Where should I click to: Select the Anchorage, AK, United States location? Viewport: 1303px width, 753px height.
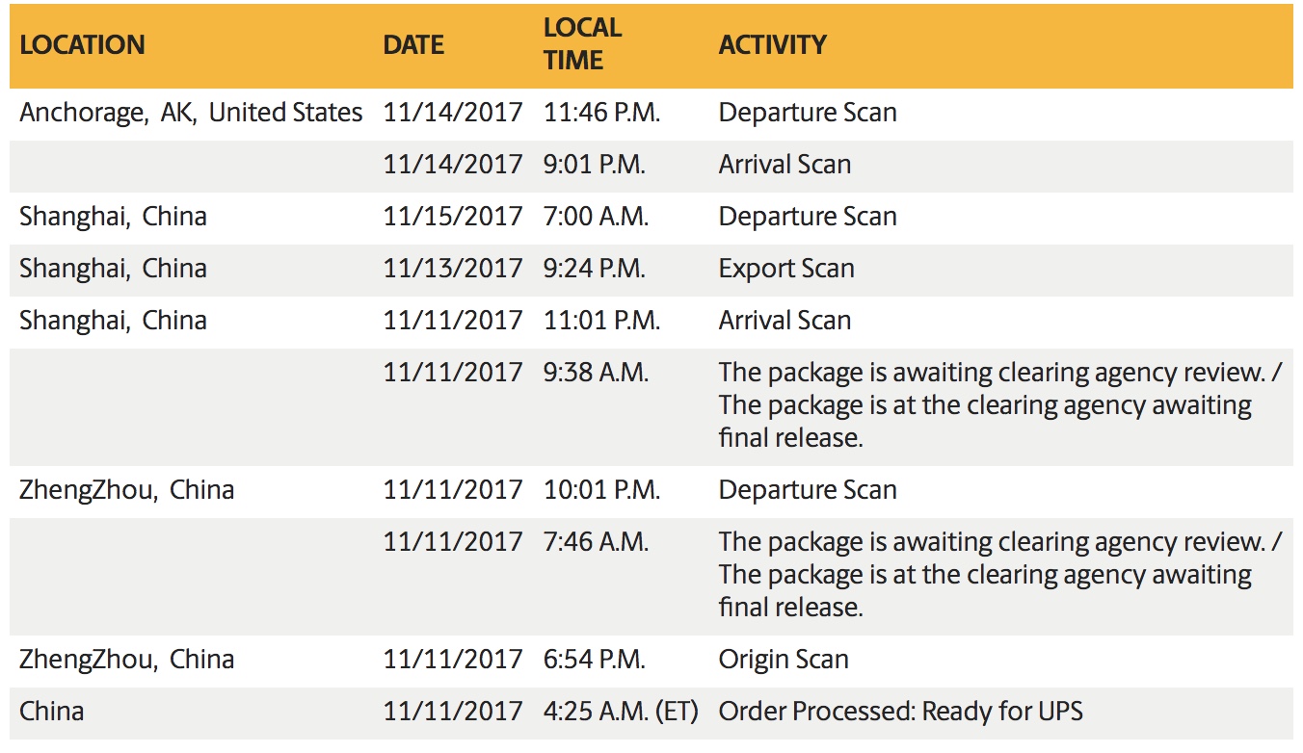click(x=191, y=113)
